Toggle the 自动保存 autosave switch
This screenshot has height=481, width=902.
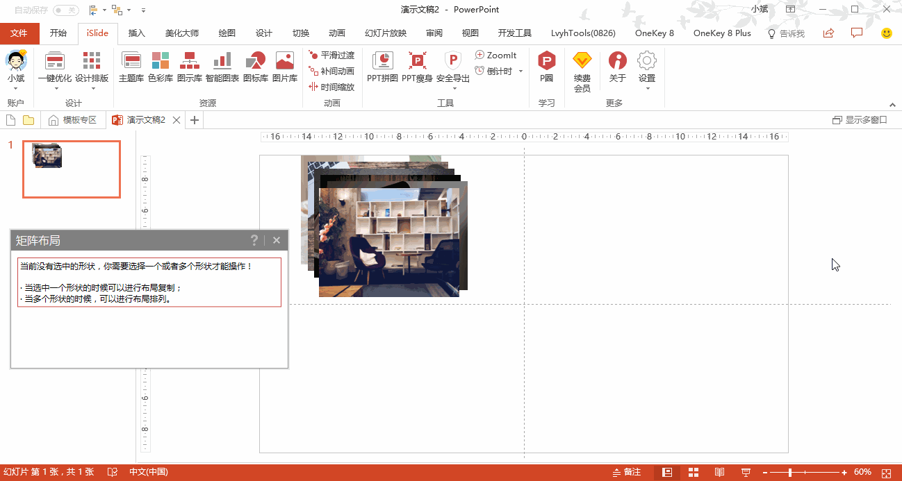point(65,10)
